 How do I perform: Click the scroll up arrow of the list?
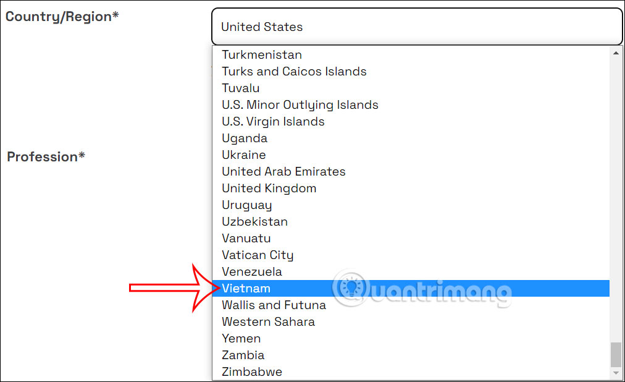(616, 53)
